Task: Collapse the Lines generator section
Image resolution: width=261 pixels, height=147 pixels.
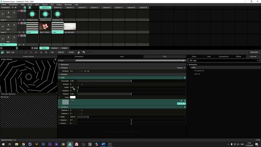Action: coord(59,78)
